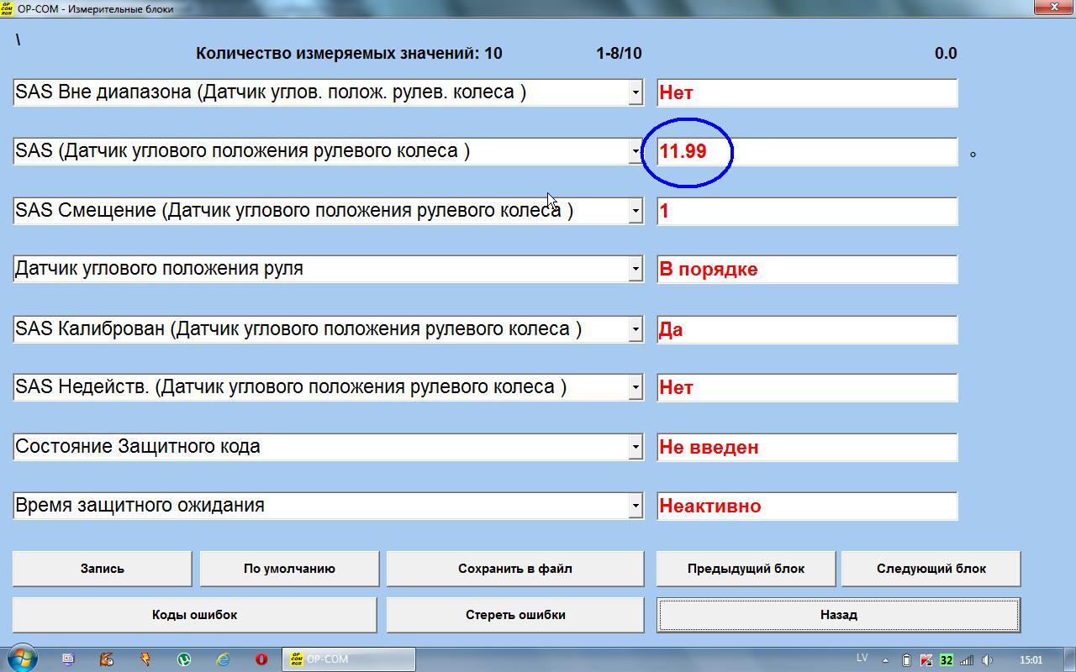This screenshot has width=1076, height=672.
Task: Expand the 'Датчик углового положения руля' dropdown
Action: point(636,270)
